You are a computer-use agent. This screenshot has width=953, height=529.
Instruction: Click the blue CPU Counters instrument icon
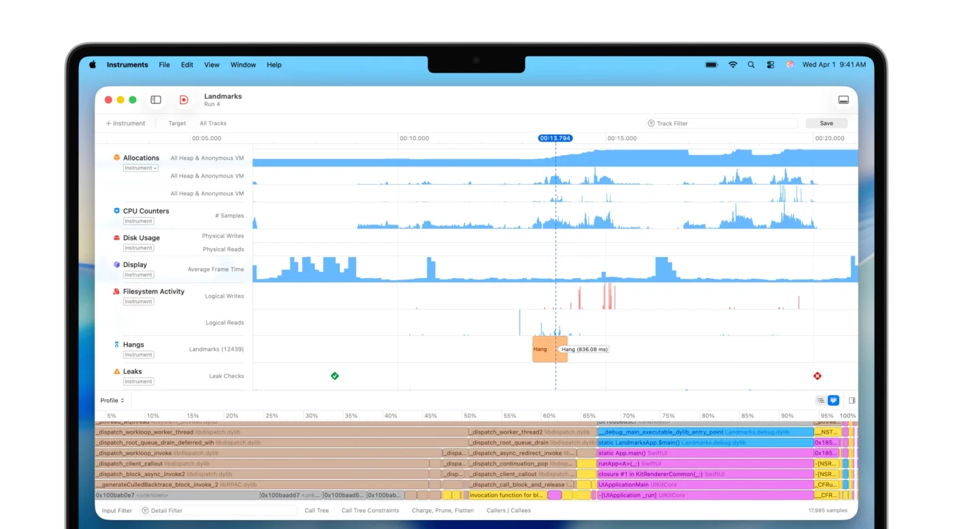click(x=116, y=211)
